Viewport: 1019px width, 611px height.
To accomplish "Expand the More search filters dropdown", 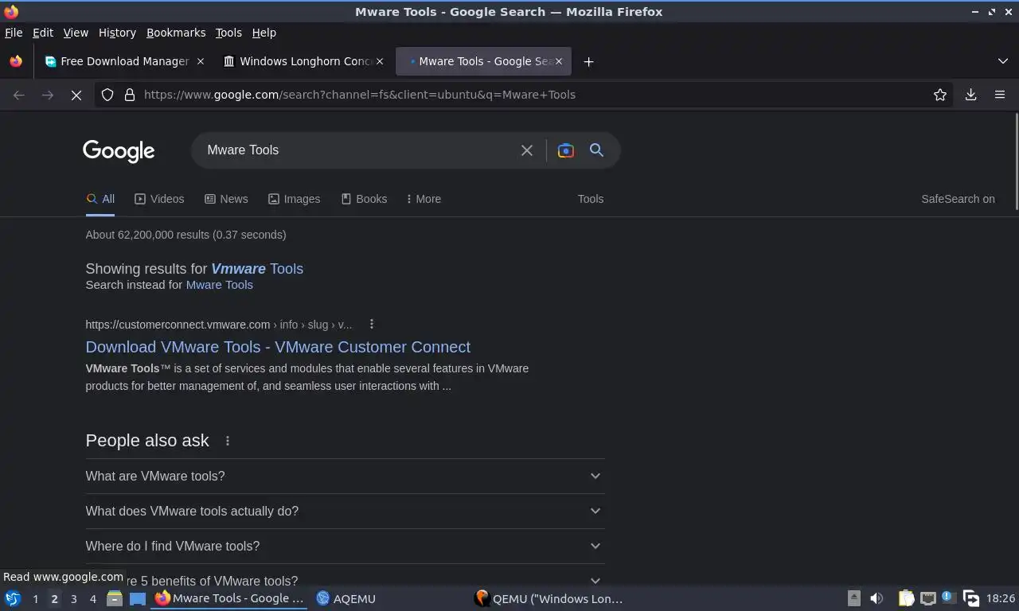I will pos(424,199).
